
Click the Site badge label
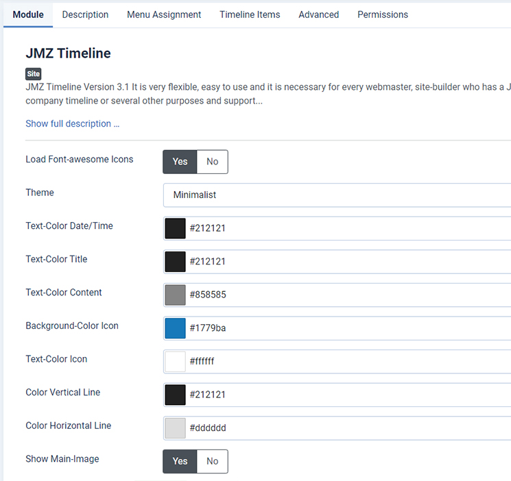point(33,74)
